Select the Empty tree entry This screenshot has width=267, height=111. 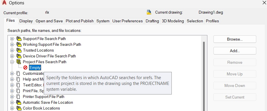tap(35, 68)
